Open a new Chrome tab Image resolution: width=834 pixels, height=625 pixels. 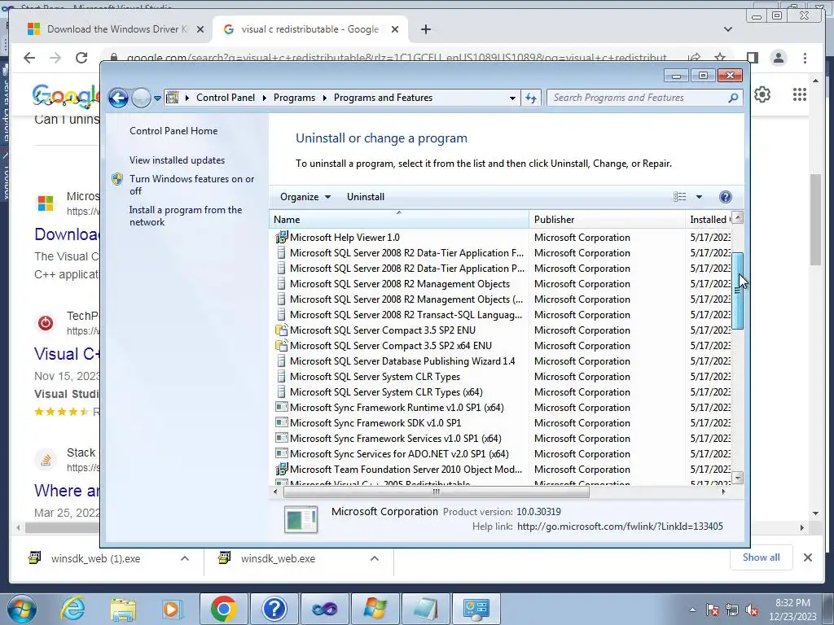pyautogui.click(x=425, y=29)
